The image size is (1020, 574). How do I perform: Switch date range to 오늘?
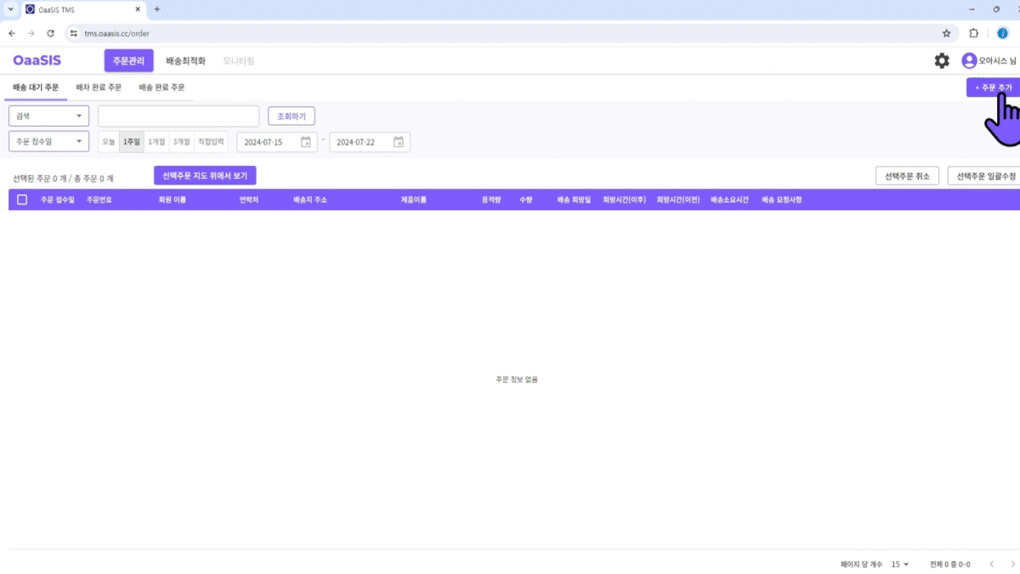click(108, 142)
